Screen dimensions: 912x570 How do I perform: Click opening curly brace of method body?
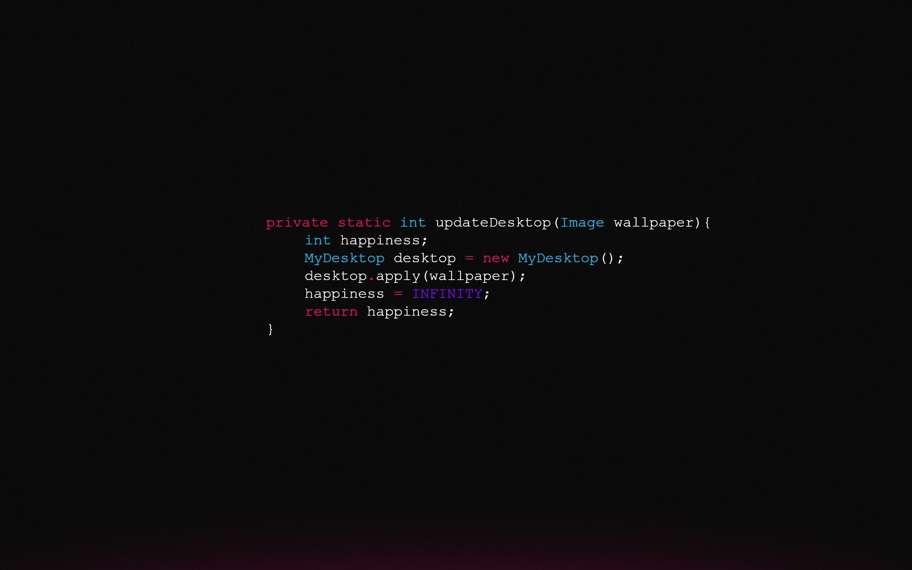pos(708,222)
